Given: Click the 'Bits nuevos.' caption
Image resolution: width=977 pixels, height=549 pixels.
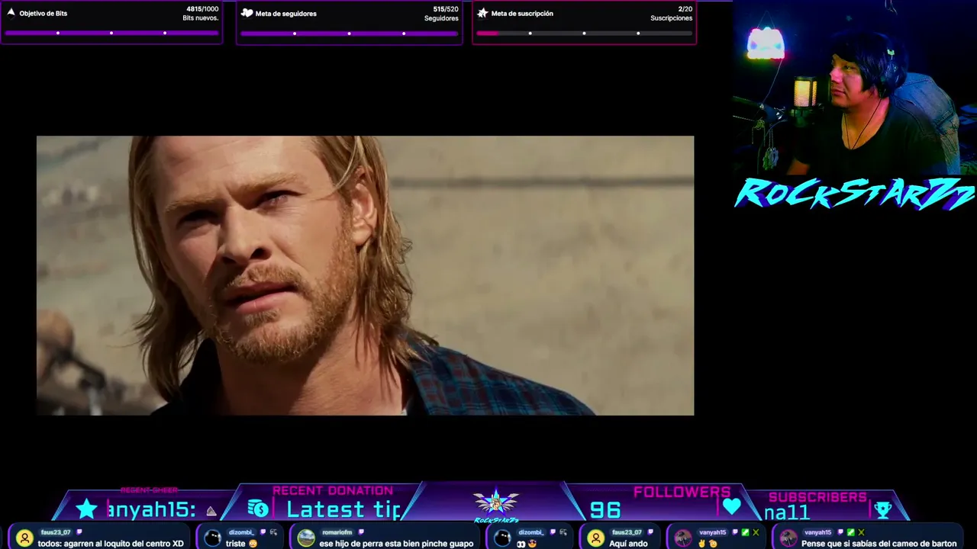Looking at the screenshot, I should (x=201, y=18).
